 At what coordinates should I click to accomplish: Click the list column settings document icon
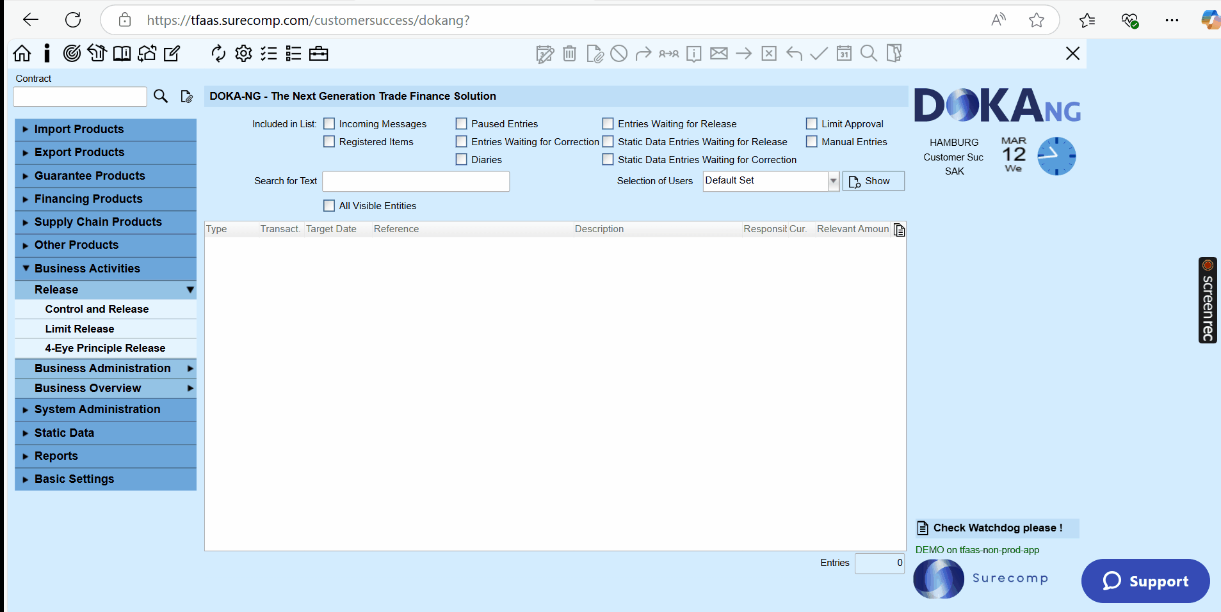tap(899, 230)
